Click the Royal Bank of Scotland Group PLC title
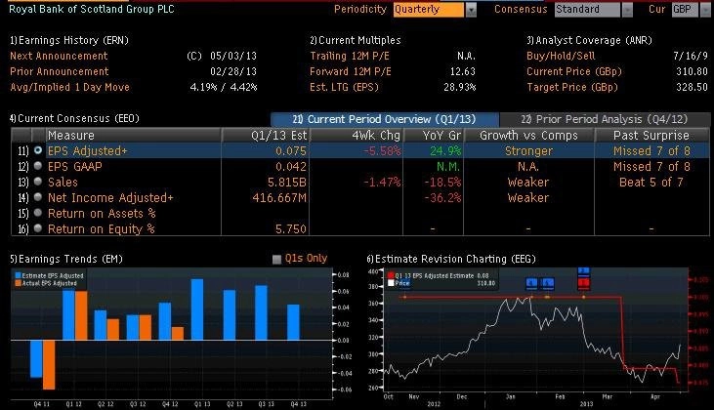The image size is (714, 410). click(x=92, y=9)
